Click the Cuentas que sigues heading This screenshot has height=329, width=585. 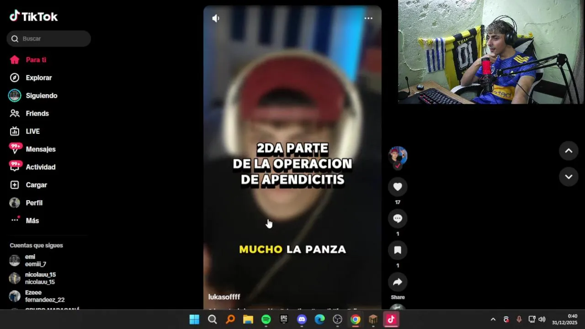[x=36, y=245]
